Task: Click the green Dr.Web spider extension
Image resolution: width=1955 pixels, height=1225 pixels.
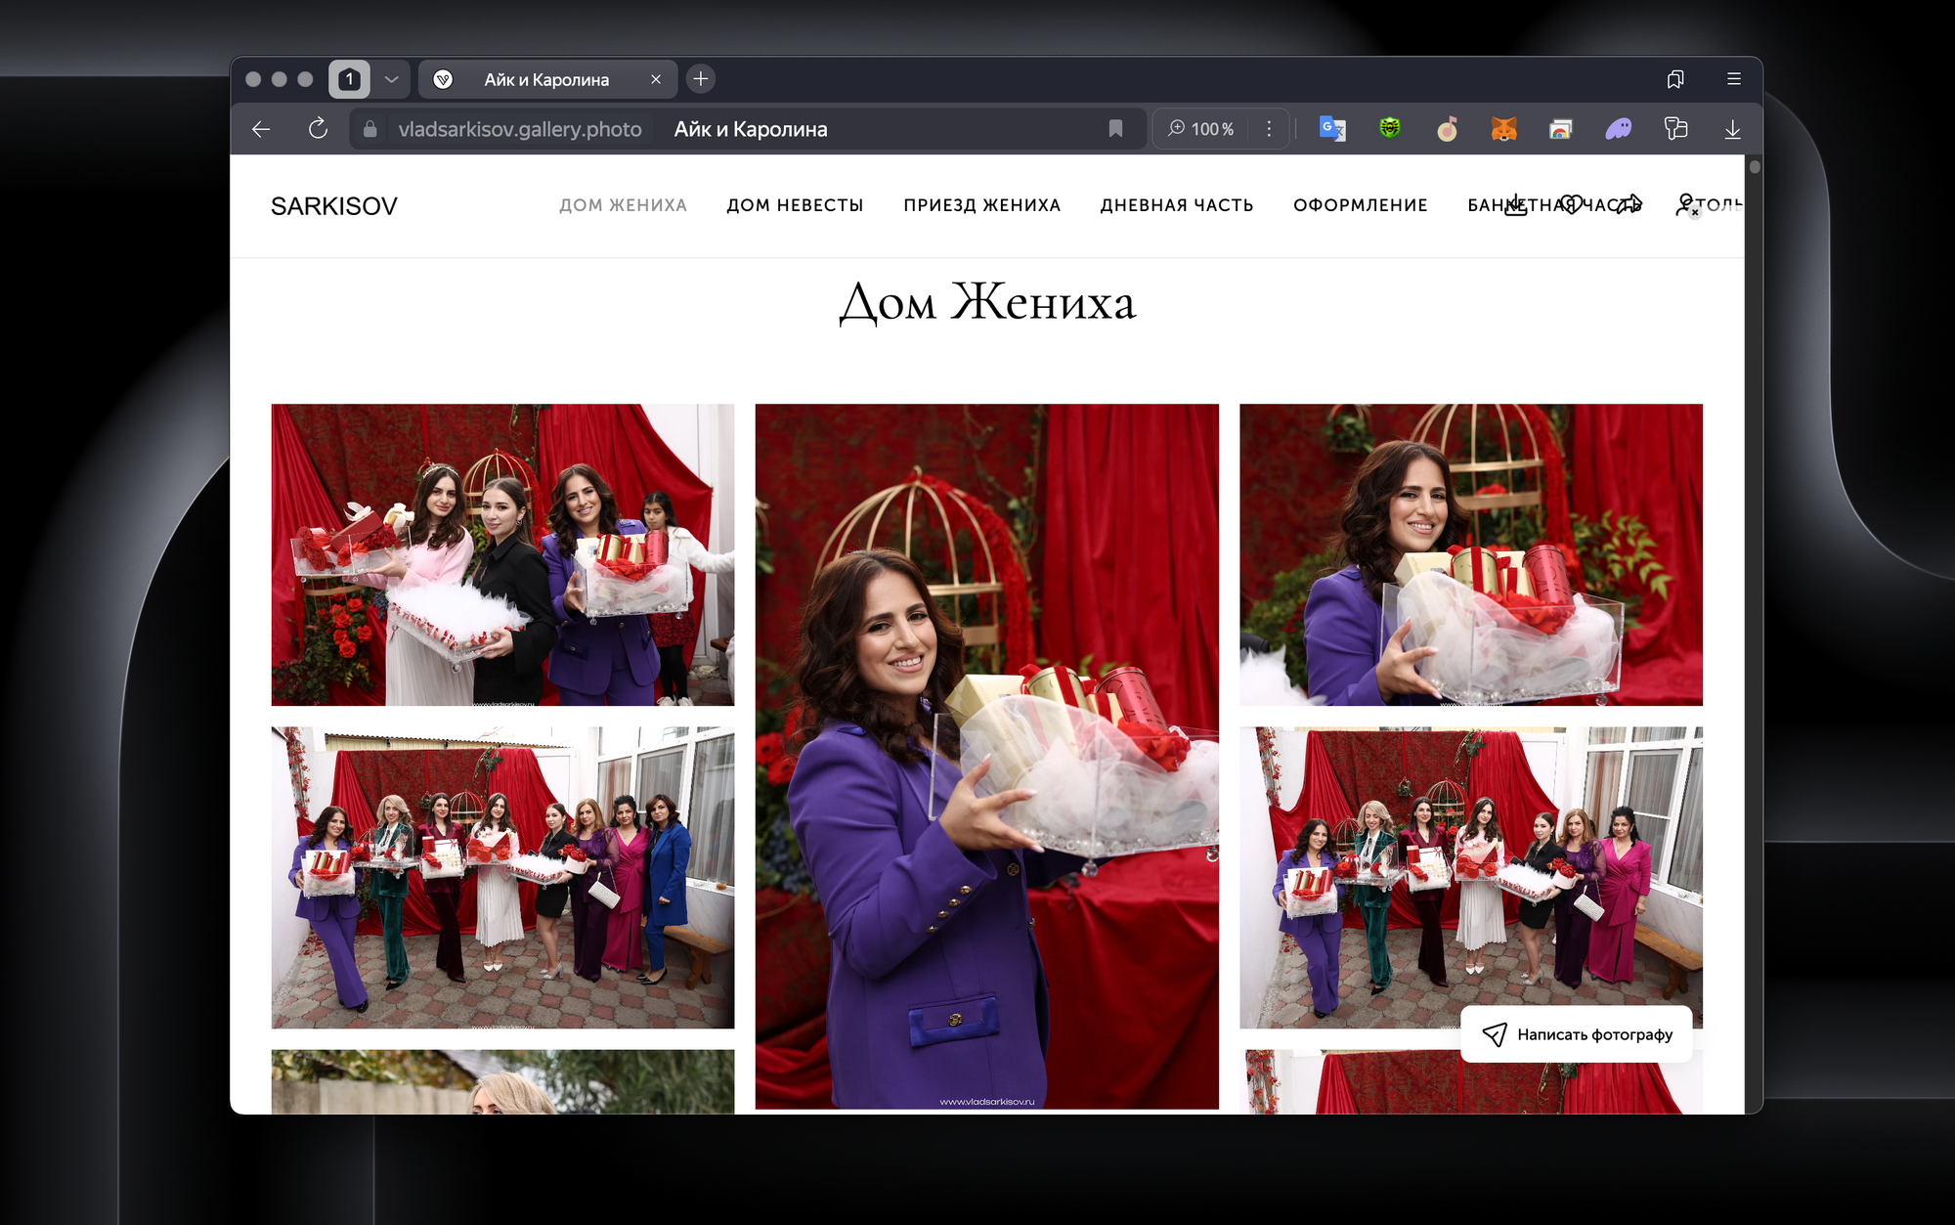Action: coord(1389,129)
